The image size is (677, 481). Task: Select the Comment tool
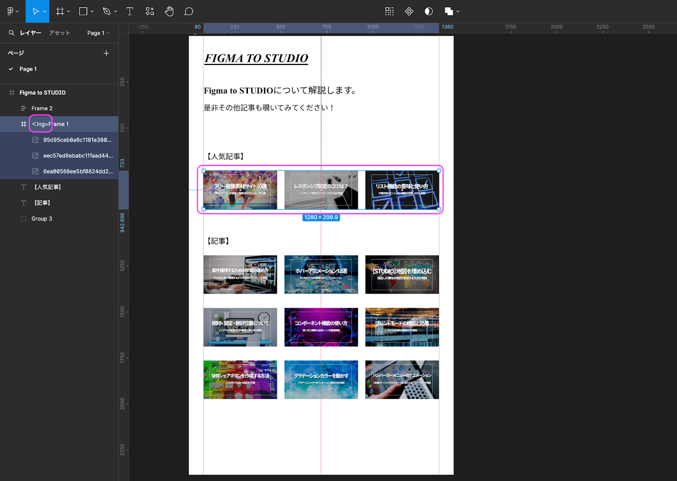[189, 11]
